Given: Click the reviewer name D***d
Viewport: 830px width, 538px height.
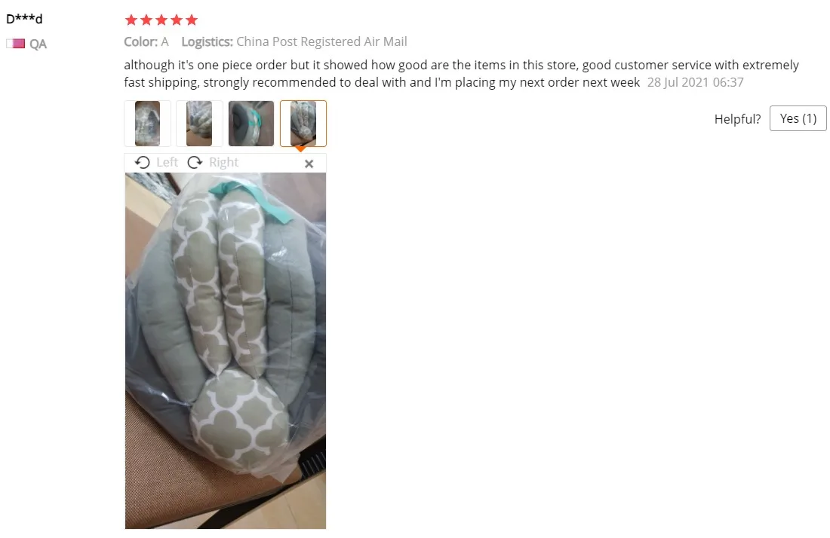Looking at the screenshot, I should tap(24, 19).
